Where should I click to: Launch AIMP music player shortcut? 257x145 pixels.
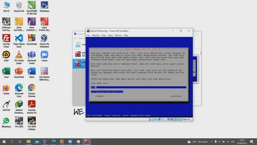pos(6,56)
